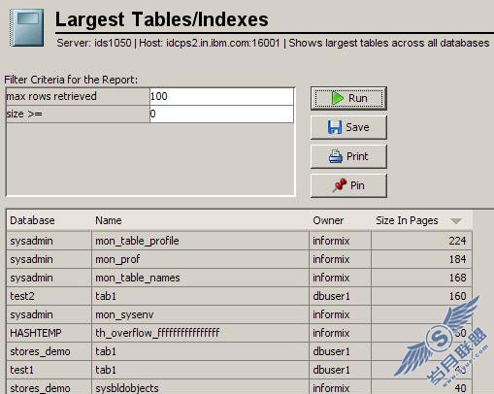Screen dimensions: 494x394
Task: Edit the size >= value field
Action: point(221,114)
